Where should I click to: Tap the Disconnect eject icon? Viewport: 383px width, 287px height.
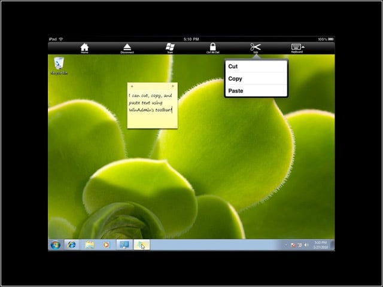click(127, 48)
